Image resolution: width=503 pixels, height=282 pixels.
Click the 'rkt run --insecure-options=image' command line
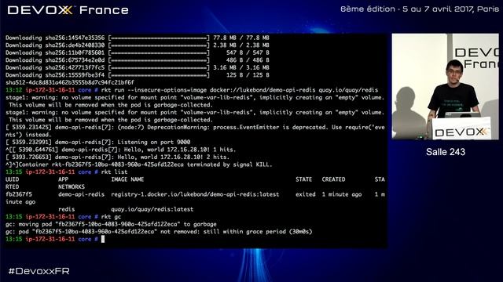[x=192, y=90]
